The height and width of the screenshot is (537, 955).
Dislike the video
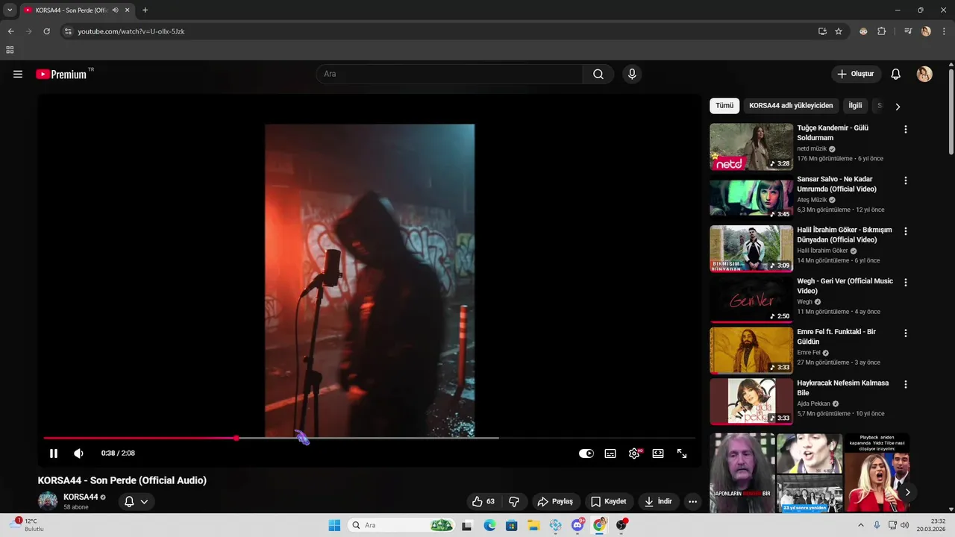514,501
